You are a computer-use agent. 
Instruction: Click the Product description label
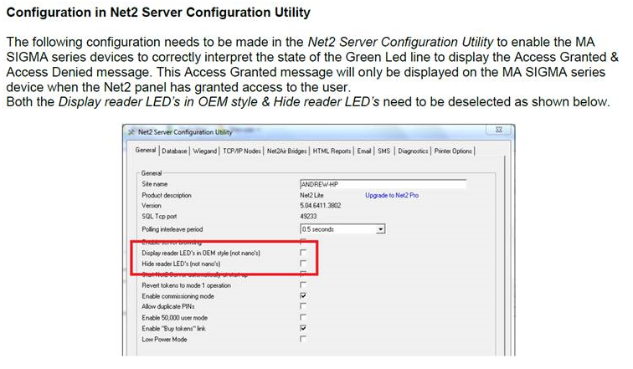[x=167, y=195]
